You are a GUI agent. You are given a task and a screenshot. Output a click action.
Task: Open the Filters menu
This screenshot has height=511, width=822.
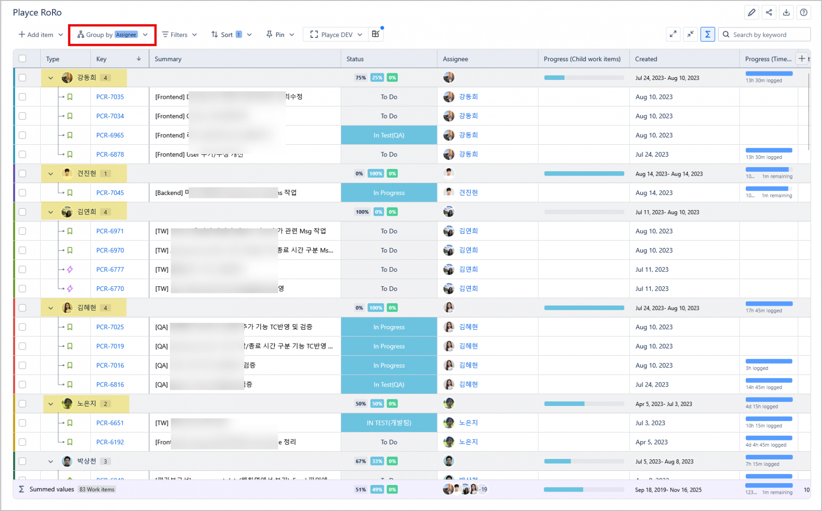click(x=179, y=35)
